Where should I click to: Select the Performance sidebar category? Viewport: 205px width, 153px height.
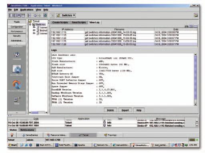point(17,31)
